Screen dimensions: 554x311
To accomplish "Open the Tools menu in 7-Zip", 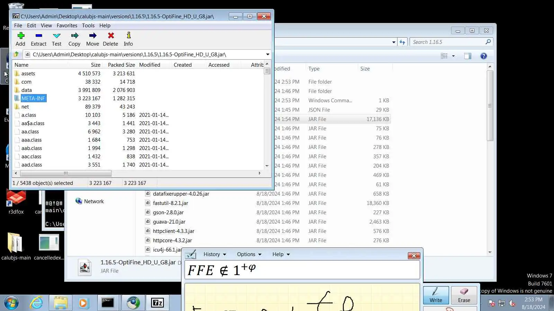I will (88, 26).
